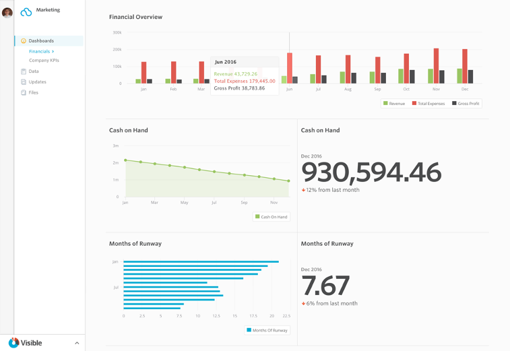Open the Updates section
The image size is (510, 351).
point(38,82)
